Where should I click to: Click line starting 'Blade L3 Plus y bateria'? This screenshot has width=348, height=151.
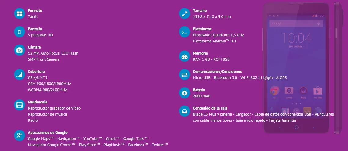click(x=263, y=114)
